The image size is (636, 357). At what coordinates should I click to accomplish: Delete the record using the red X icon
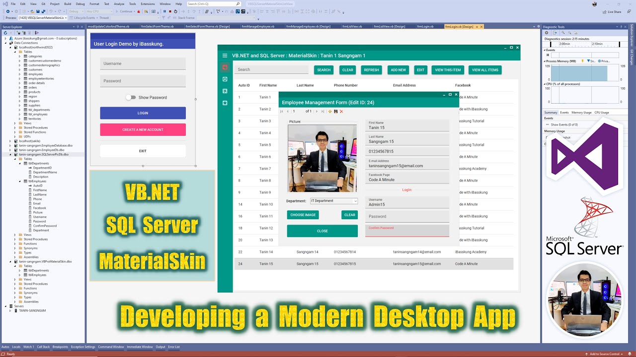point(341,111)
